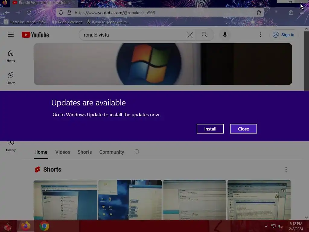Viewport: 309px width, 232px height.
Task: List all tabs dropdown arrow
Action: tap(263, 2)
